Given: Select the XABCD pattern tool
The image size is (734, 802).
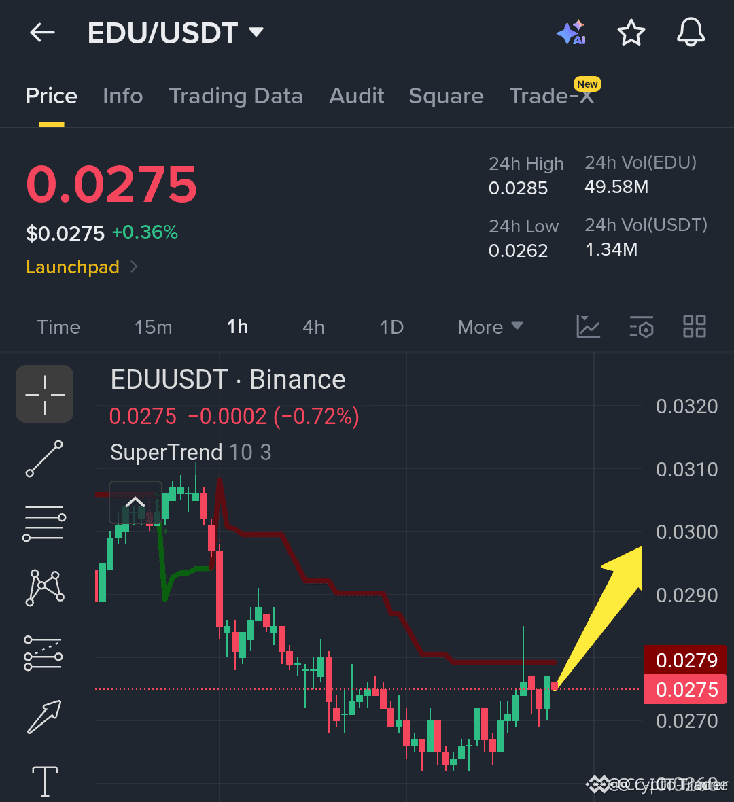Looking at the screenshot, I should point(44,588).
